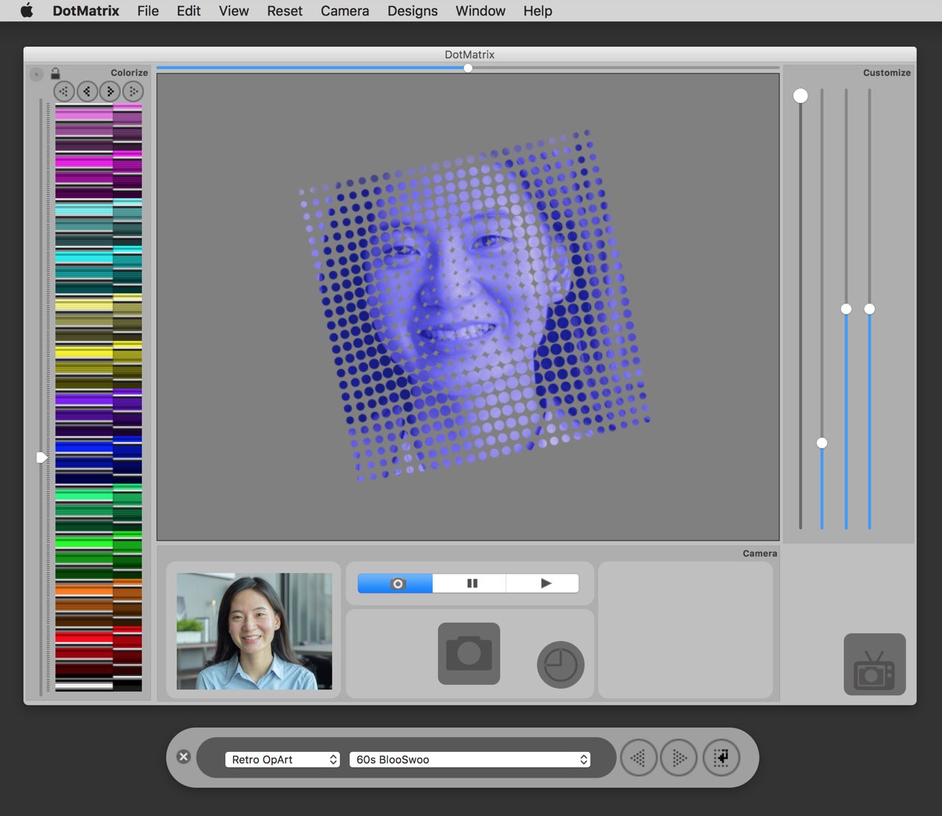Viewport: 942px width, 816px height.
Task: Close the design selector bar
Action: pos(184,756)
